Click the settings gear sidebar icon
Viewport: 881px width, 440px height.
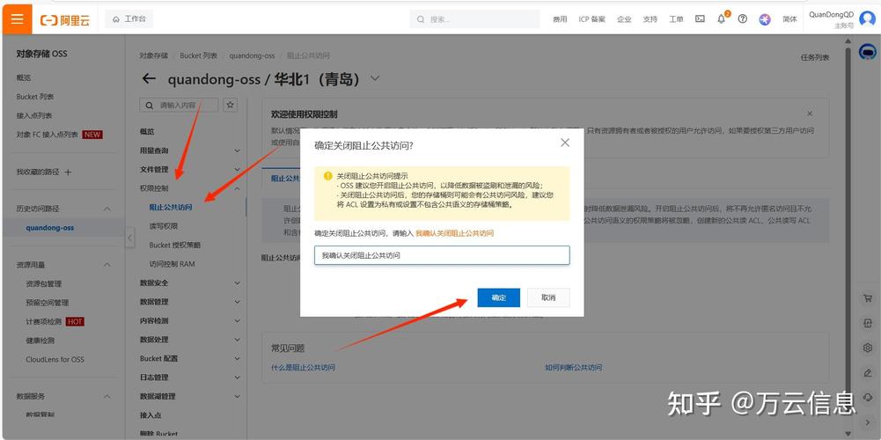(x=867, y=348)
